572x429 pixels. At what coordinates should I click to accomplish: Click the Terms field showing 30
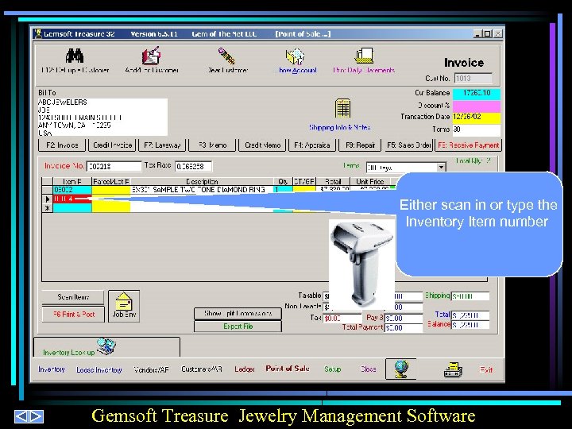click(x=477, y=129)
